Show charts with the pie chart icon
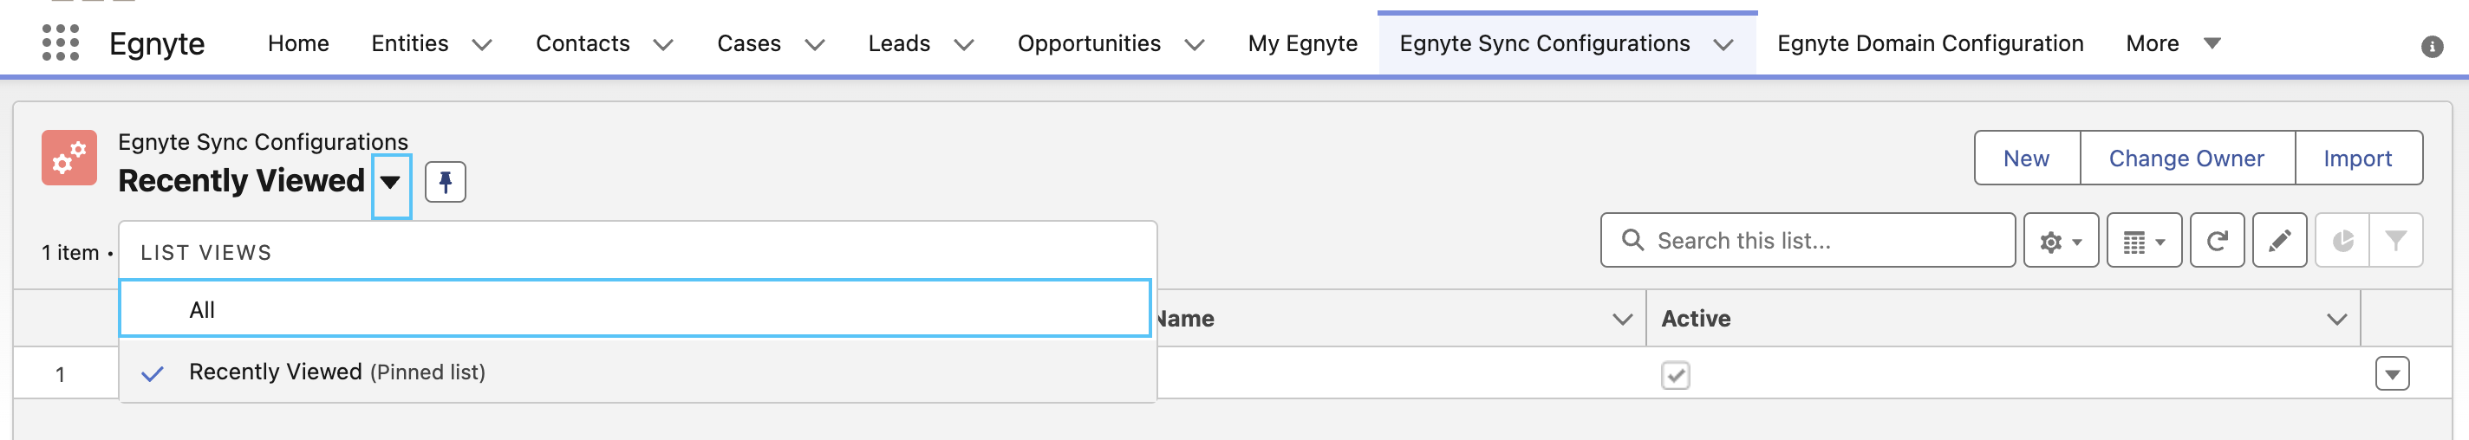 [2342, 241]
